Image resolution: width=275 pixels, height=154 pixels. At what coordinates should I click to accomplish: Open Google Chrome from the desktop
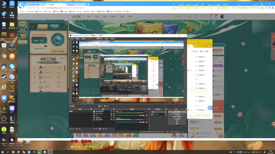tap(4, 57)
